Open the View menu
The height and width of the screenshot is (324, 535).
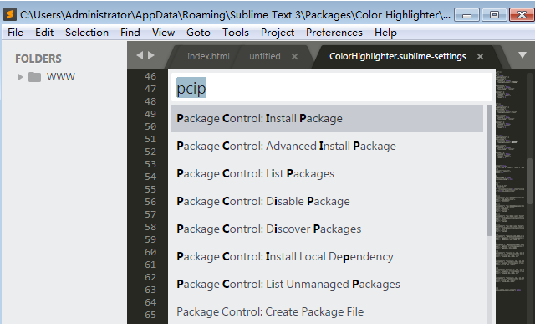[x=163, y=33]
